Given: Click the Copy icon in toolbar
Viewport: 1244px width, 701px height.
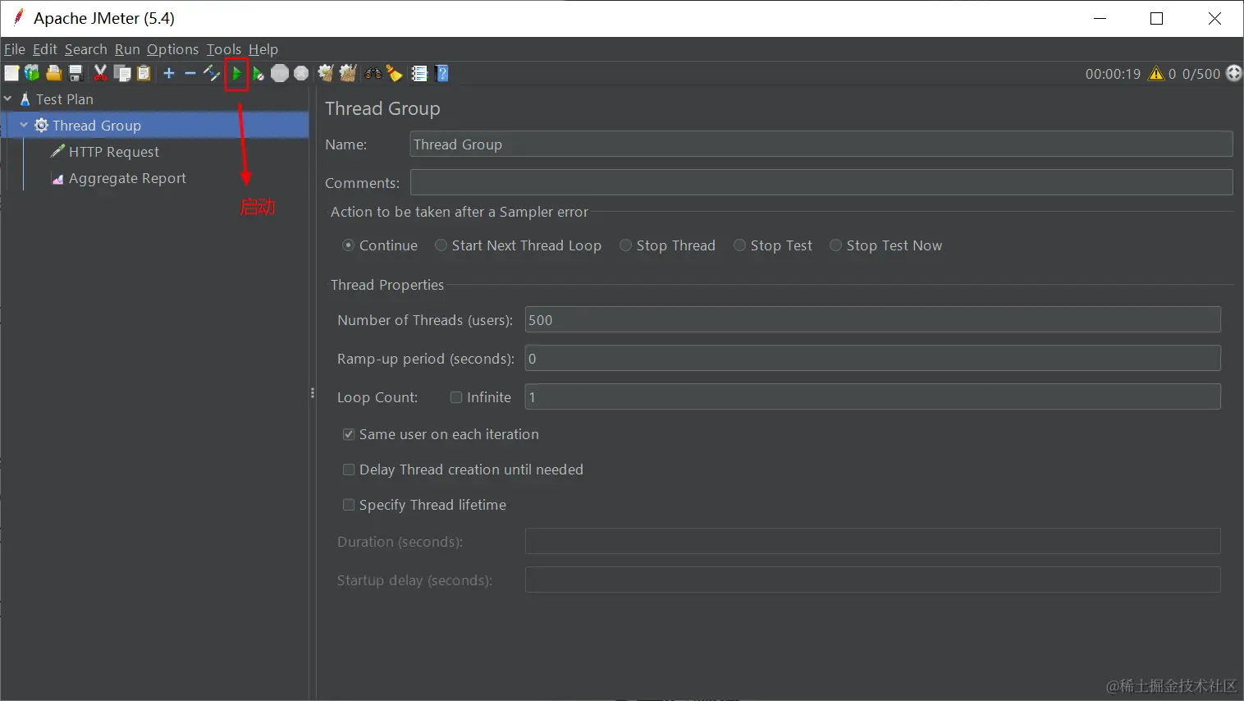Looking at the screenshot, I should point(122,74).
